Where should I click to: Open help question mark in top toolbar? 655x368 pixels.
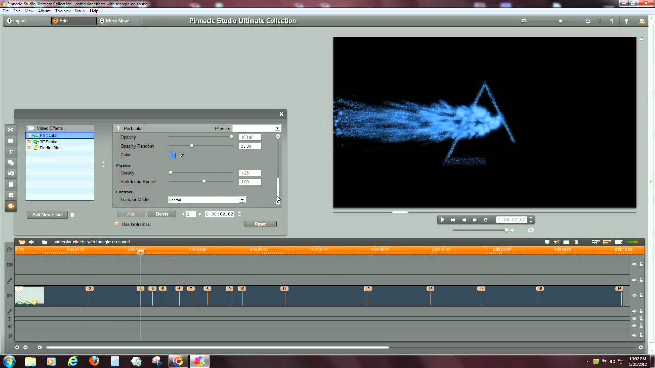pos(612,21)
